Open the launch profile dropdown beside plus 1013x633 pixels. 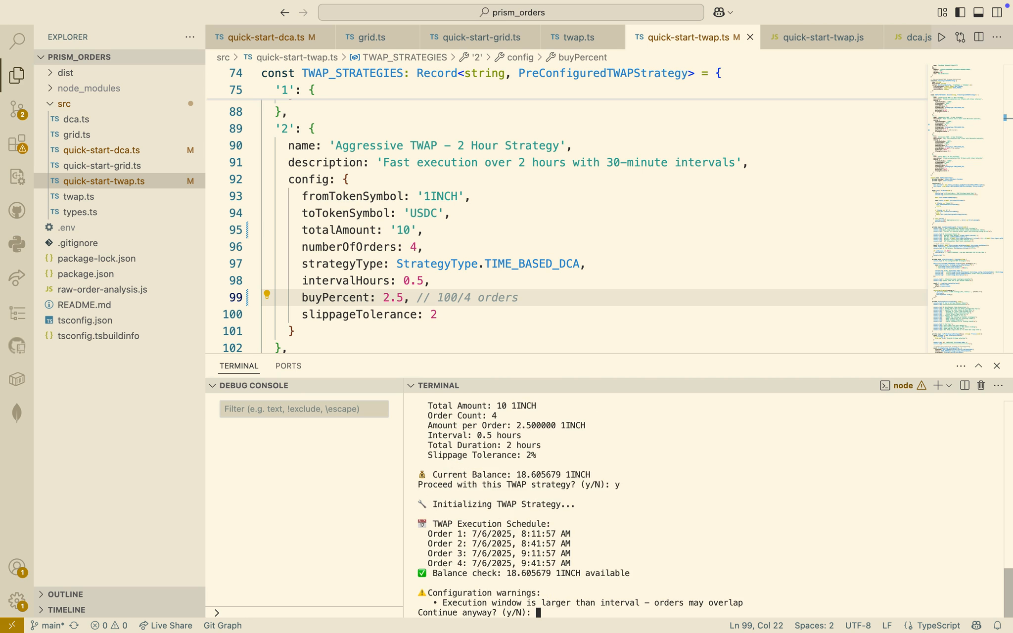949,385
